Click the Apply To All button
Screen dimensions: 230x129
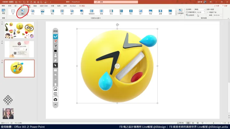point(190,15)
